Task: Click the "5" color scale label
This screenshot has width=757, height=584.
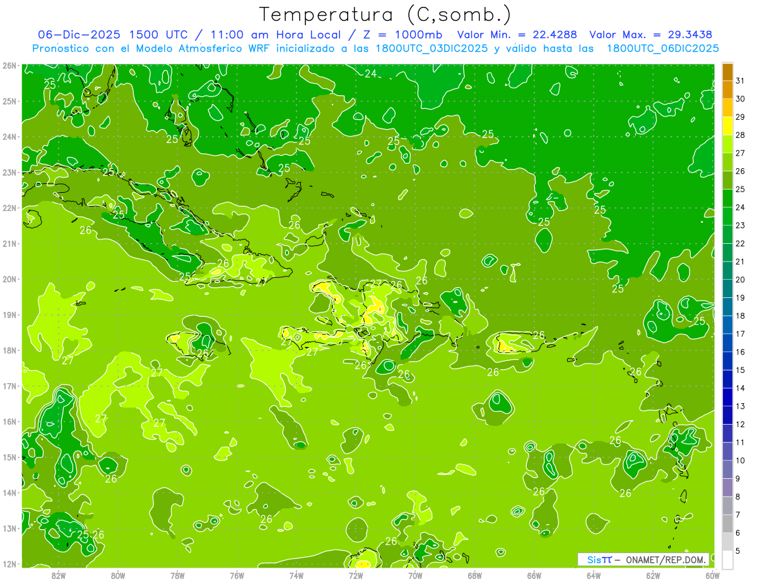Action: point(737,551)
